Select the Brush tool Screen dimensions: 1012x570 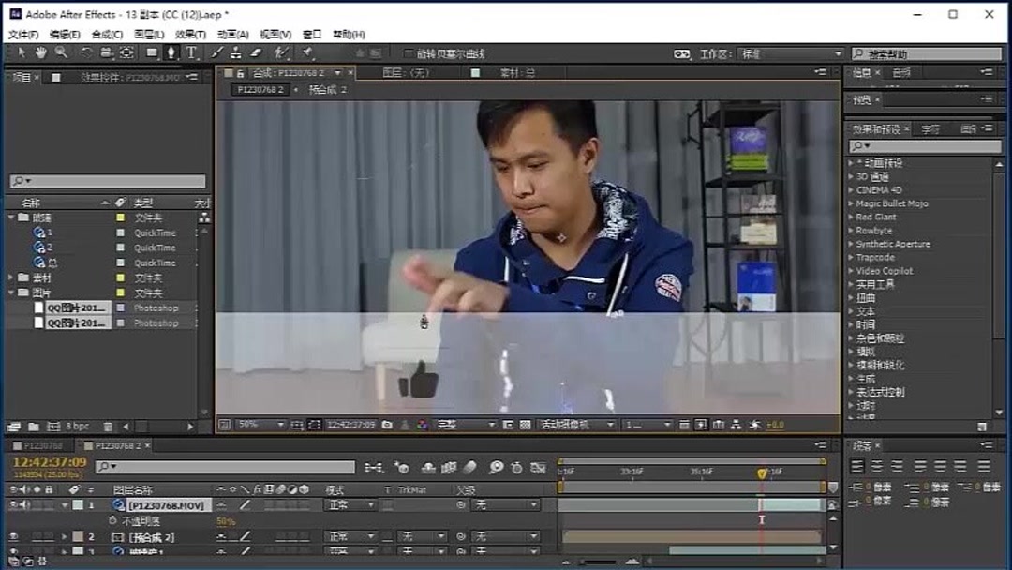[x=215, y=52]
